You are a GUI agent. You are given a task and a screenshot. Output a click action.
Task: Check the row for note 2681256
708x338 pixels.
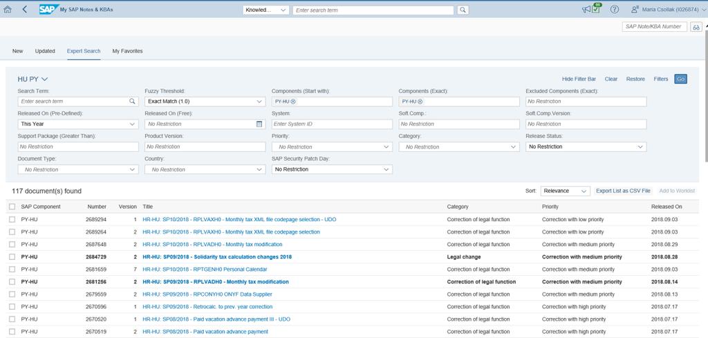(12, 281)
